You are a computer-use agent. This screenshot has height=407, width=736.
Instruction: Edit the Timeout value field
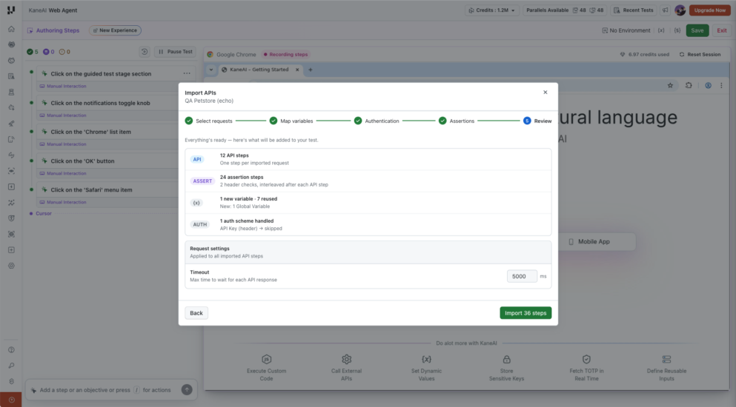pos(522,276)
